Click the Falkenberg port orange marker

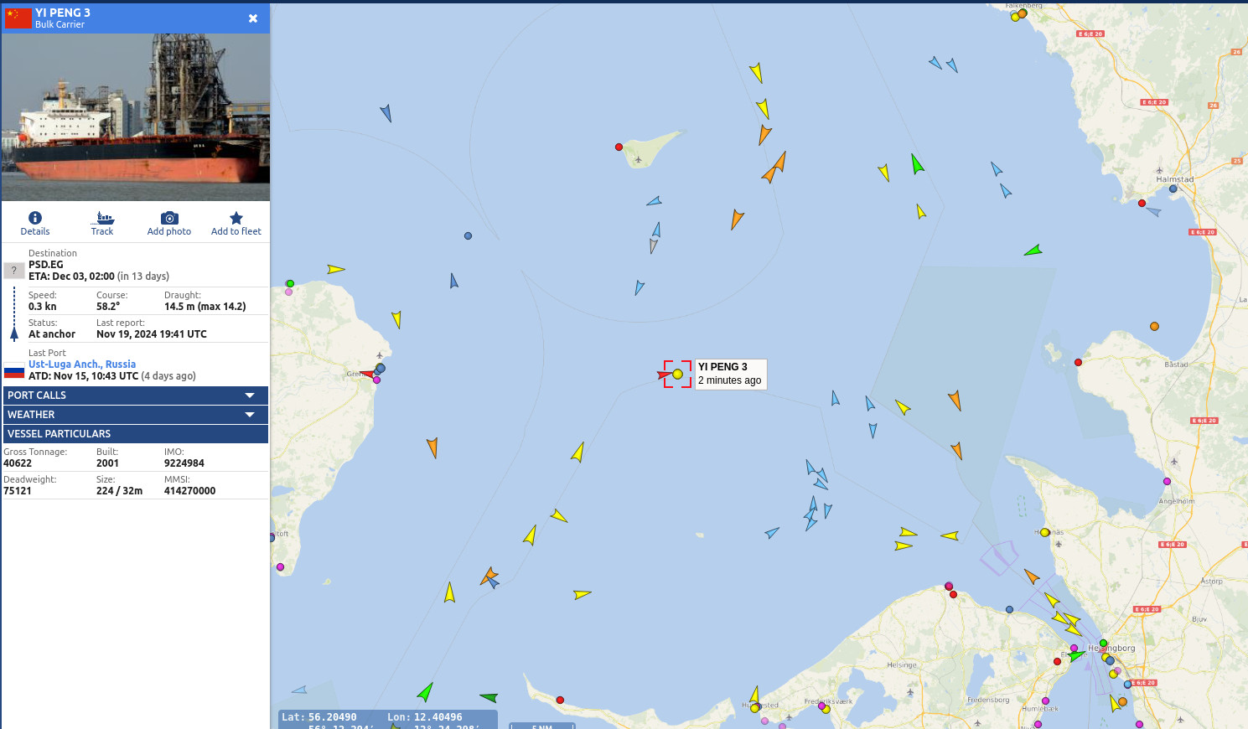point(1022,13)
